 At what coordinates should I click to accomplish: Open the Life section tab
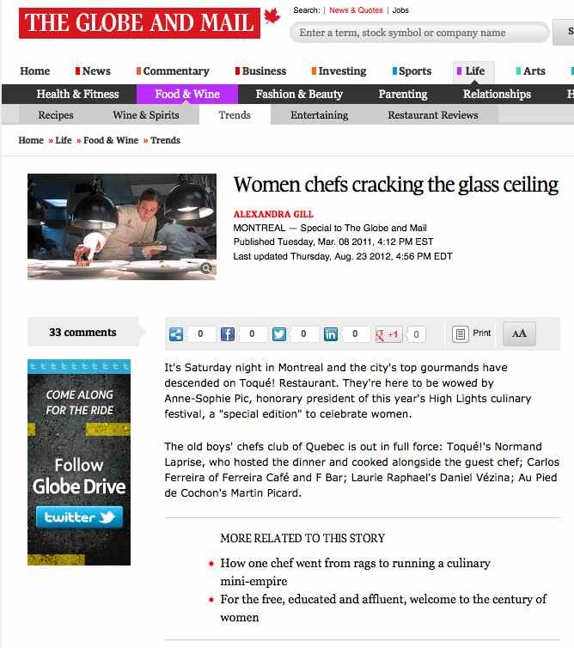click(473, 72)
